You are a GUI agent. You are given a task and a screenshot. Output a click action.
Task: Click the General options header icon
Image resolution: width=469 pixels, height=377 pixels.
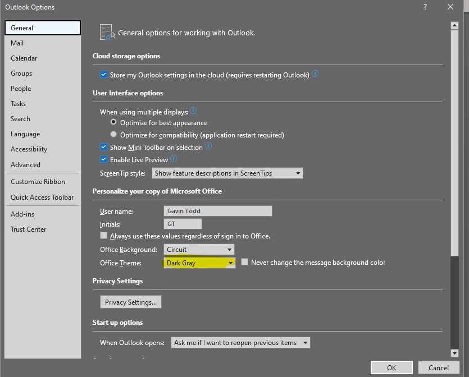107,33
